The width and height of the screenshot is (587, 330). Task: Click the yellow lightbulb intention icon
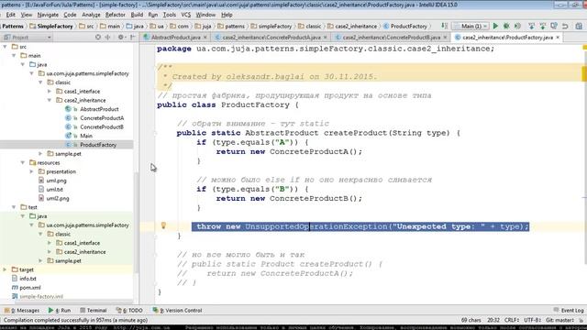tap(163, 225)
